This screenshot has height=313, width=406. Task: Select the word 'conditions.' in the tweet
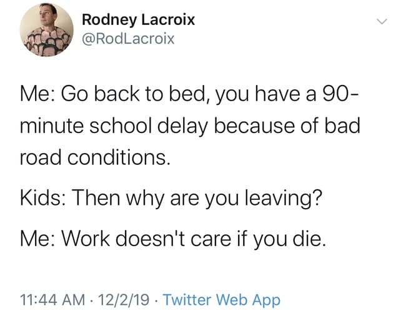point(119,157)
